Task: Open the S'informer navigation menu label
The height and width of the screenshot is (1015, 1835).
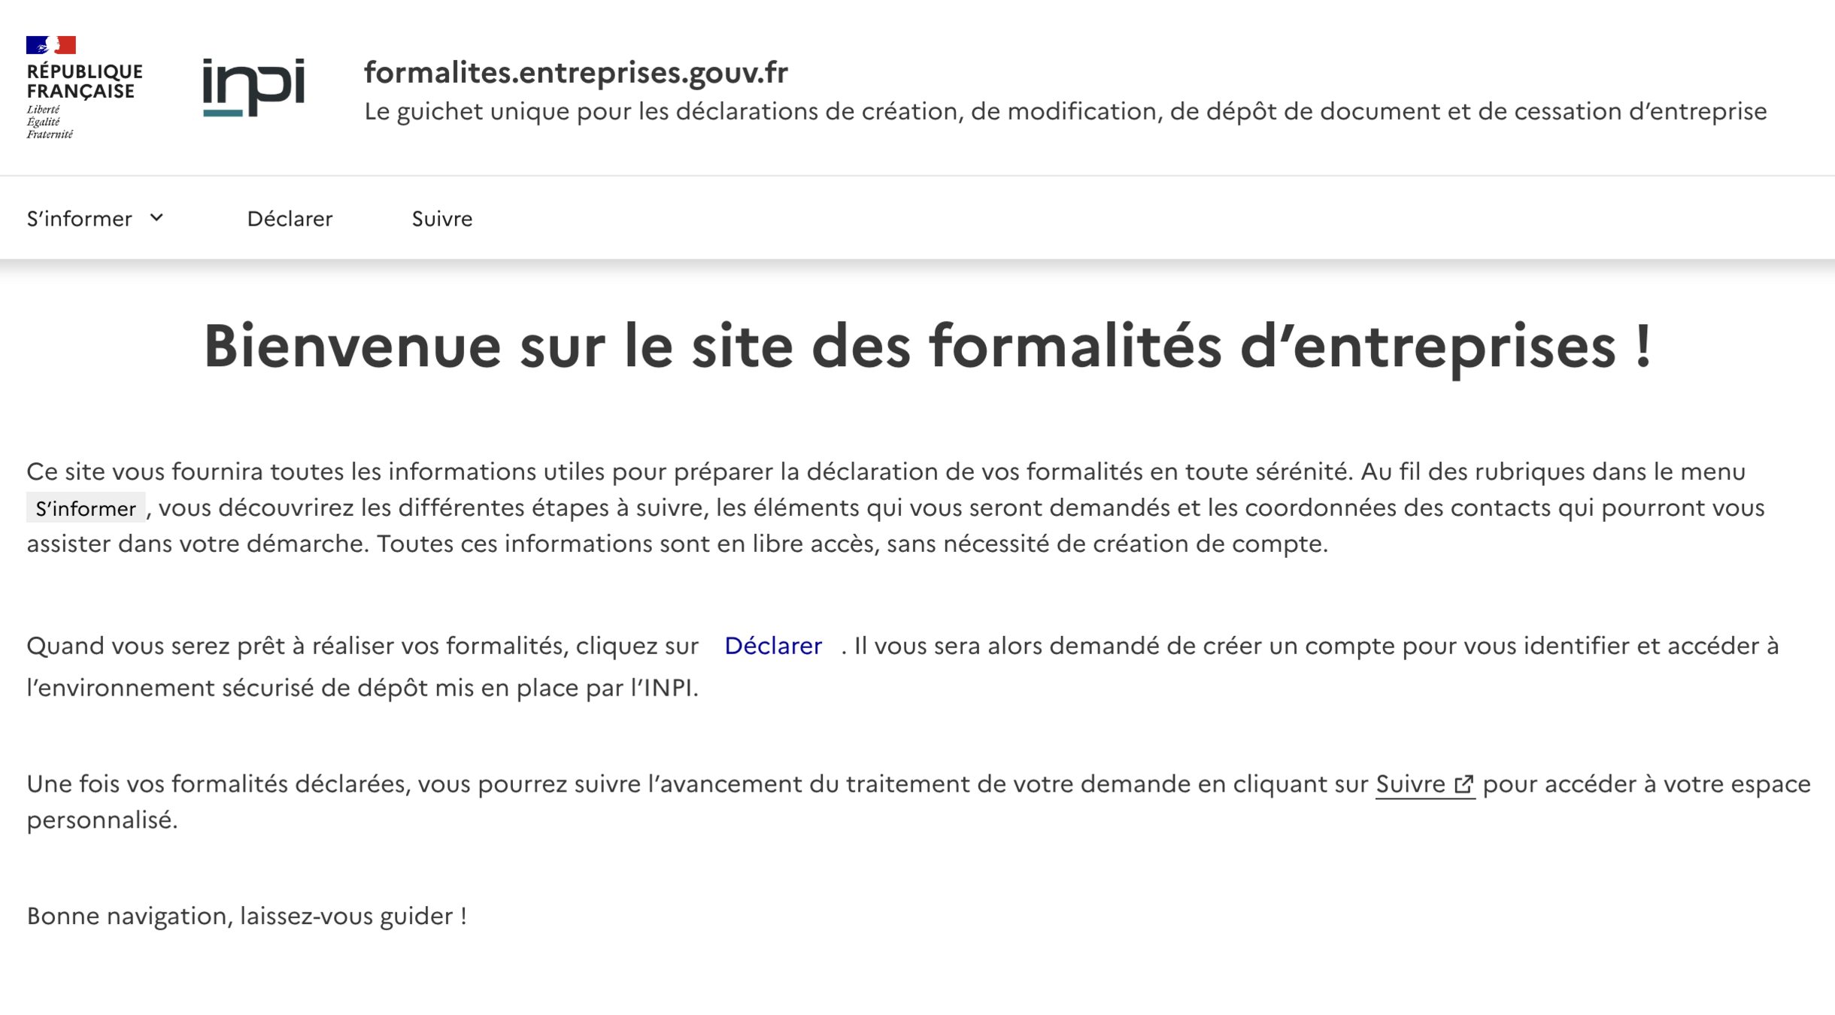Action: click(x=80, y=219)
